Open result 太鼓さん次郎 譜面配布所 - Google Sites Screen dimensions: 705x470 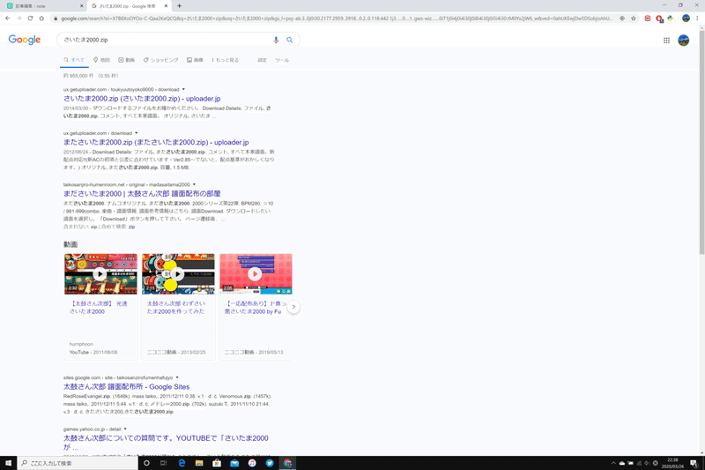point(126,386)
